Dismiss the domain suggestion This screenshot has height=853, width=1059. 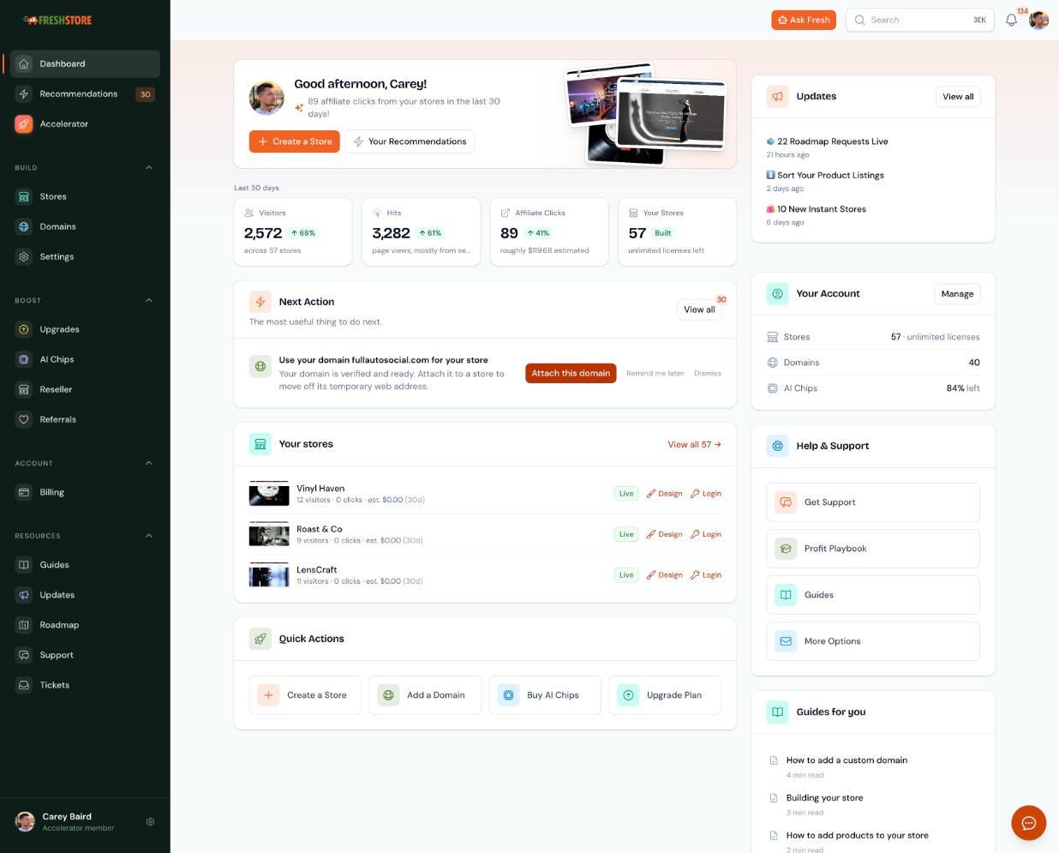708,373
